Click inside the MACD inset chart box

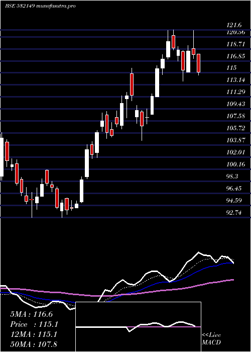pos(138,327)
